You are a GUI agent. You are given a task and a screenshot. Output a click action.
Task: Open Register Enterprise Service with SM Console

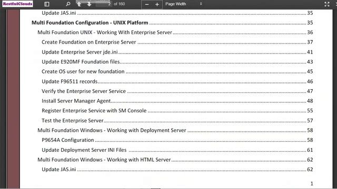pyautogui.click(x=94, y=111)
